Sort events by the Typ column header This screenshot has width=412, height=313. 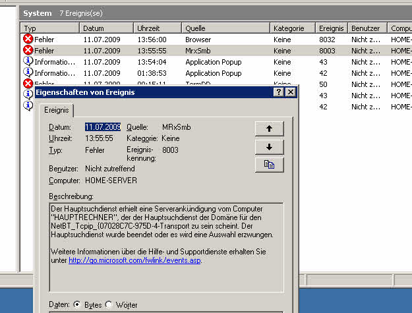coord(49,28)
